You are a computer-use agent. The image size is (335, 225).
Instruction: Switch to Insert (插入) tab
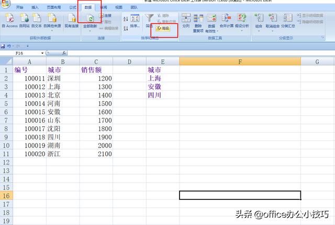35,7
